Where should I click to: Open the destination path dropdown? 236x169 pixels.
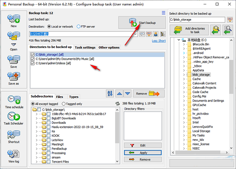click(136, 34)
